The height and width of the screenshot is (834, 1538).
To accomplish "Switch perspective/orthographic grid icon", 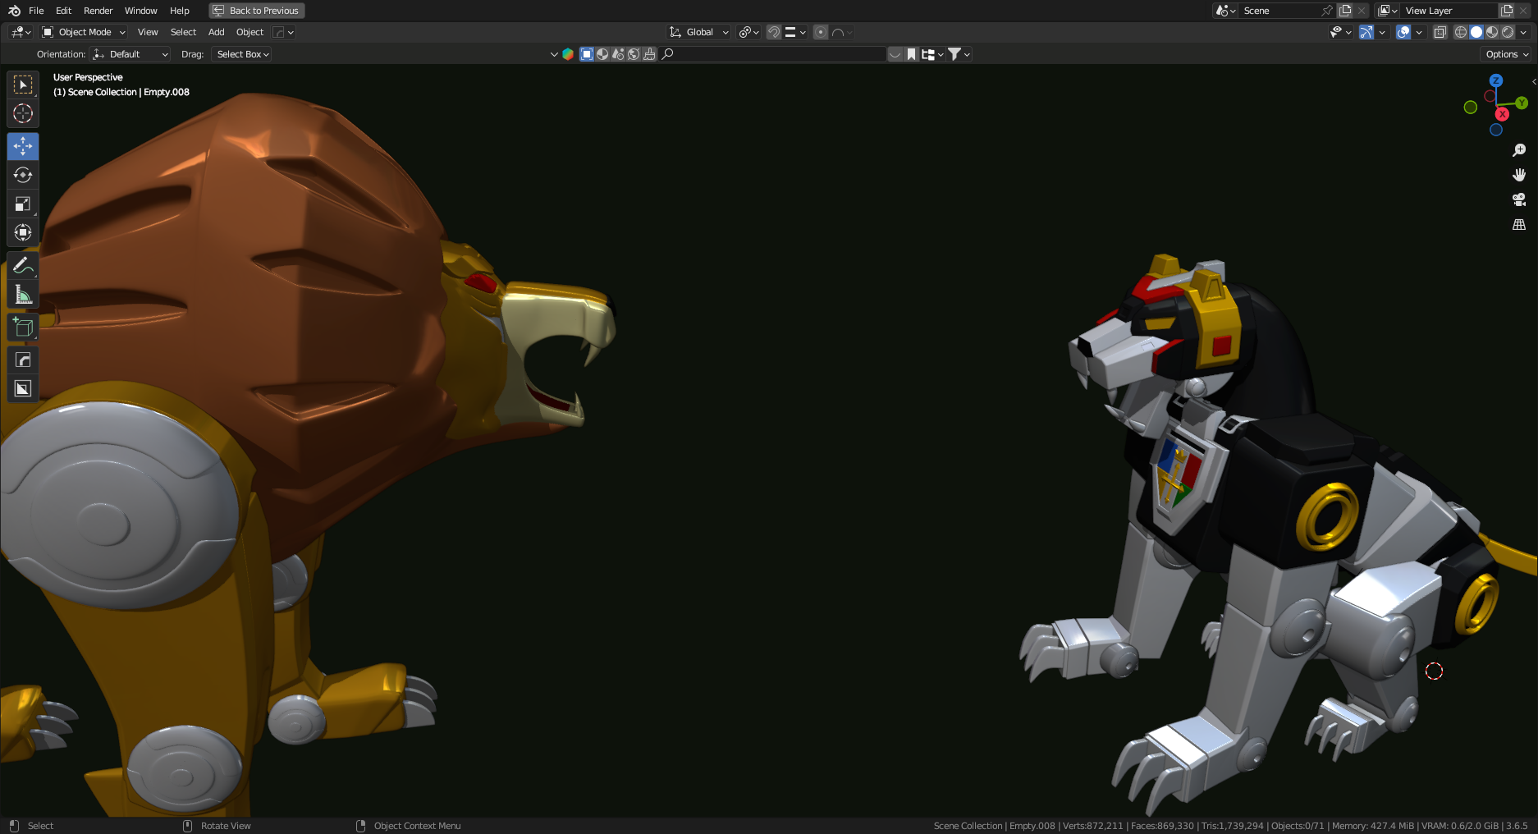I will pyautogui.click(x=1519, y=224).
